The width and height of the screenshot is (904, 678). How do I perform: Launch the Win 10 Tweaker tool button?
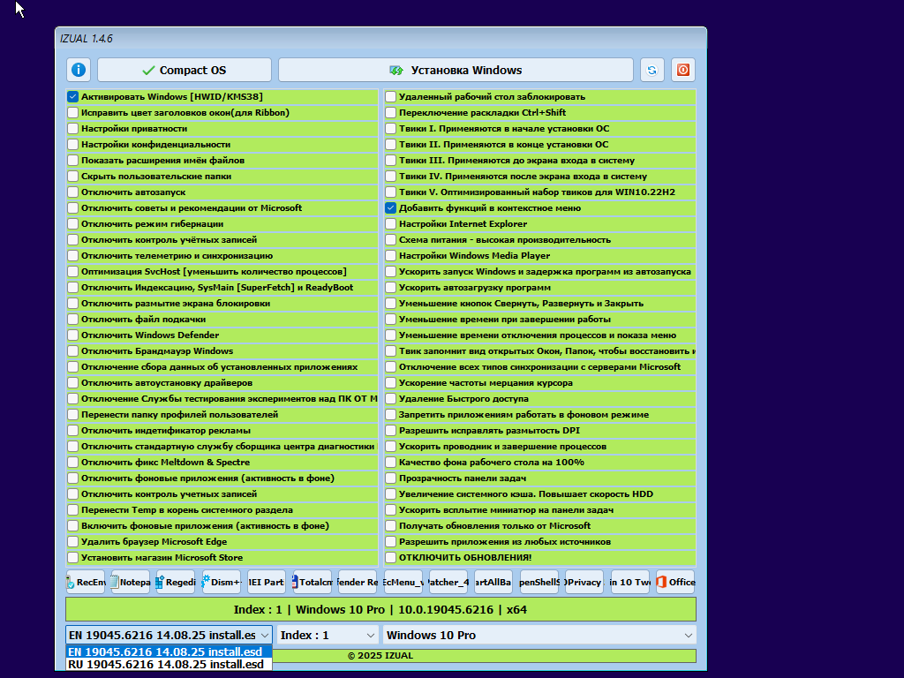pyautogui.click(x=629, y=583)
